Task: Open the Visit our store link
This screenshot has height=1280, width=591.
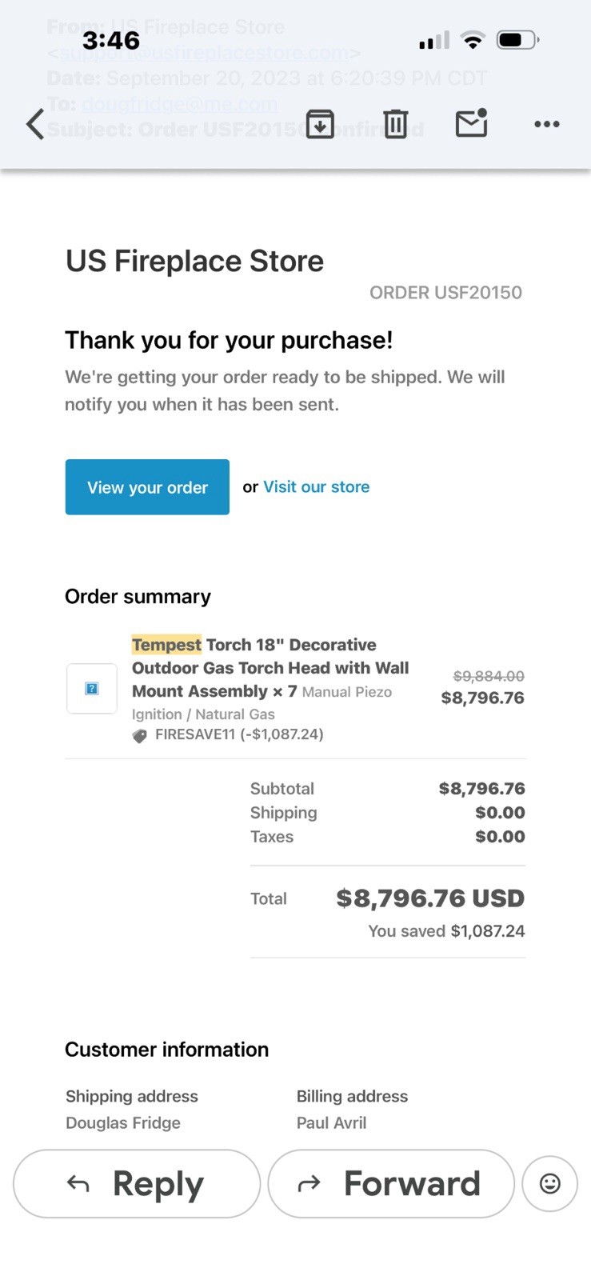Action: pos(316,486)
